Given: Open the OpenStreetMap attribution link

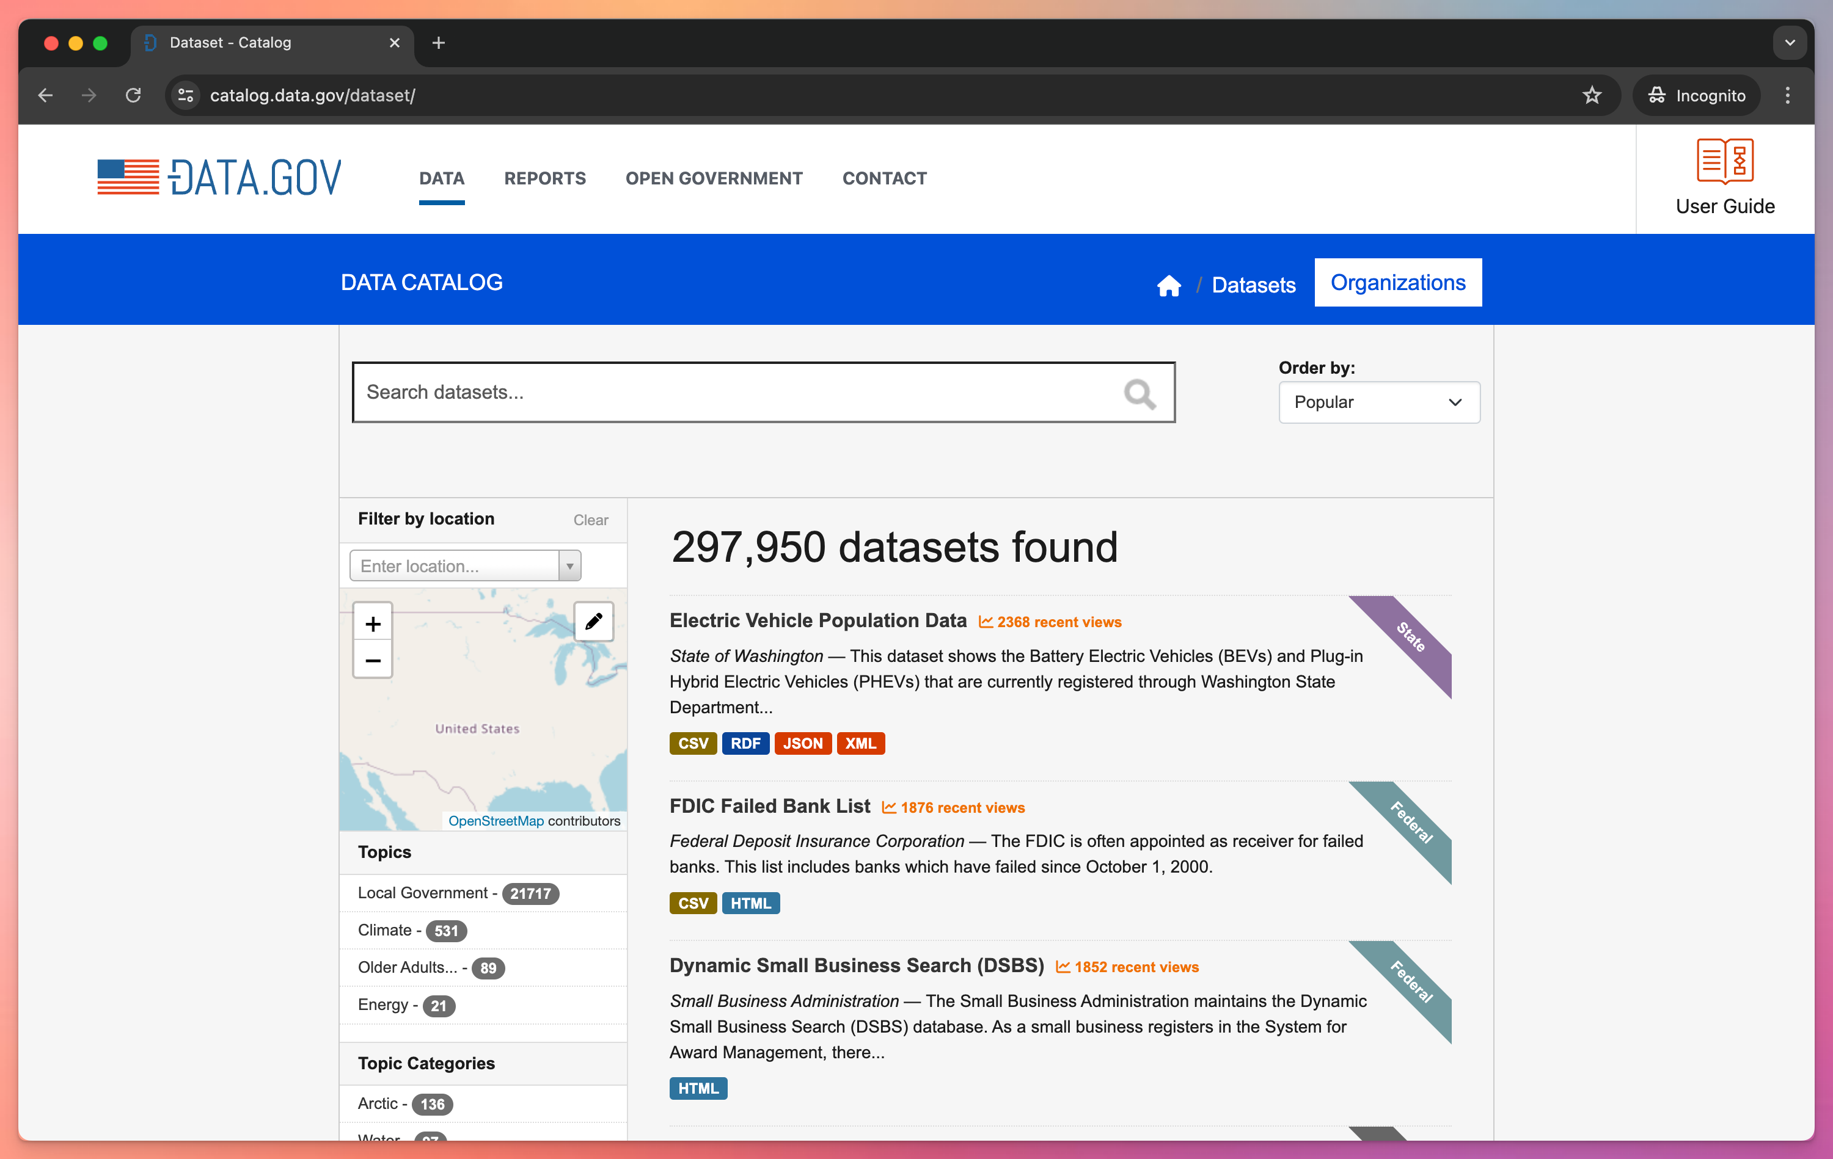Looking at the screenshot, I should point(496,820).
